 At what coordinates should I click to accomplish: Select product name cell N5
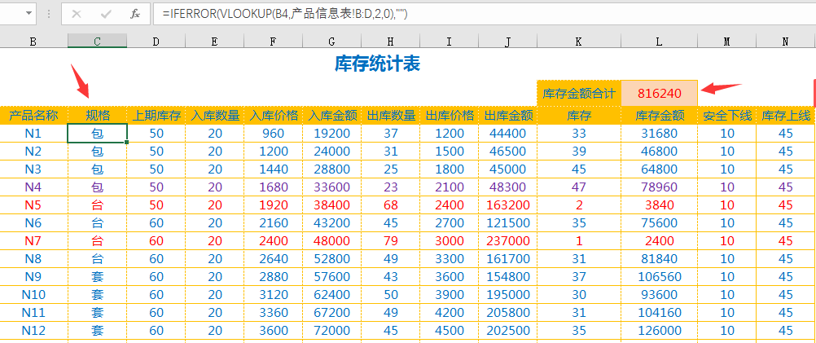click(x=33, y=204)
